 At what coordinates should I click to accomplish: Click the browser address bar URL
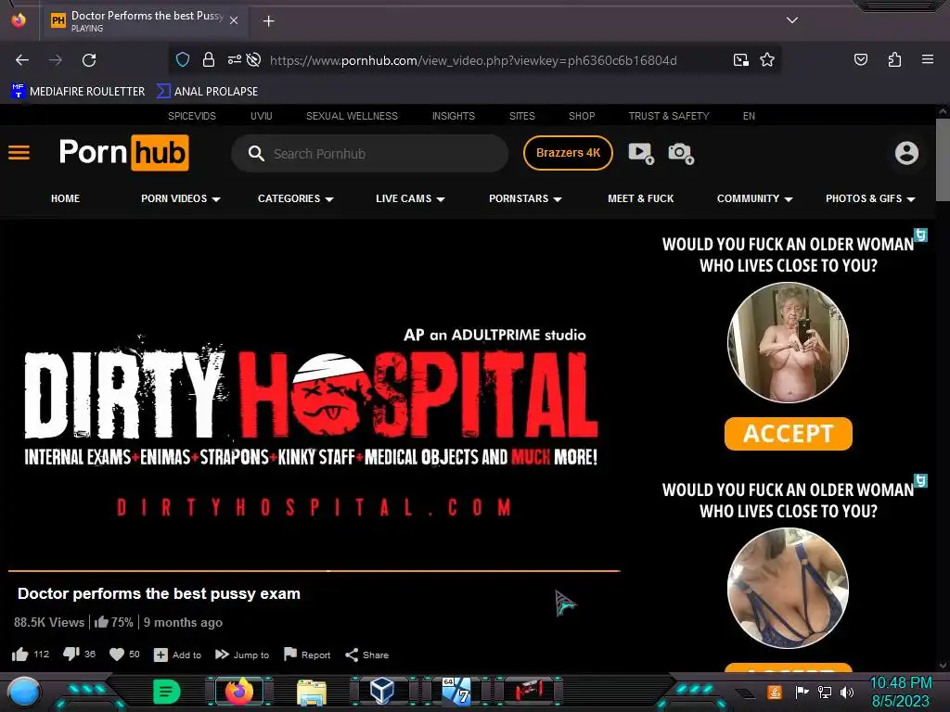[x=473, y=60]
